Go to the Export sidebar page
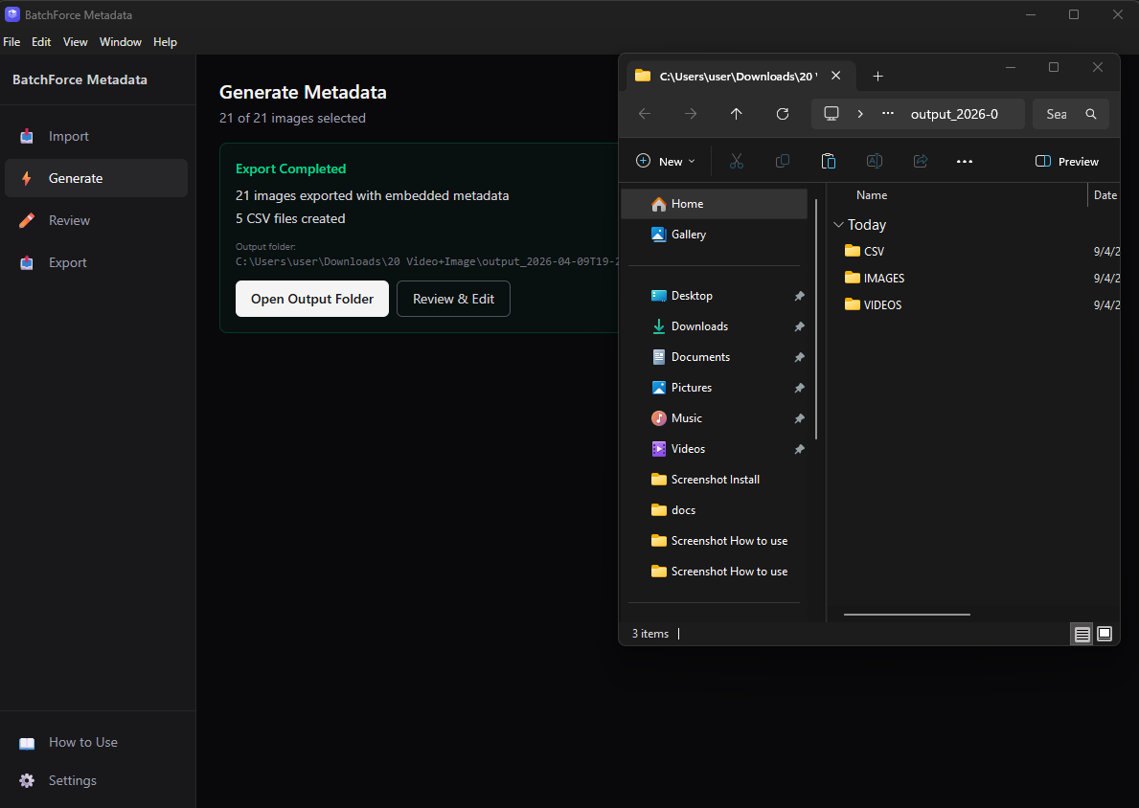Viewport: 1139px width, 808px height. click(67, 262)
